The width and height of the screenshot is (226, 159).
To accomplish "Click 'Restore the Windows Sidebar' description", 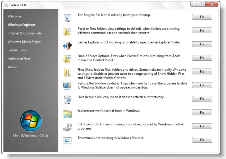I will point(132,86).
